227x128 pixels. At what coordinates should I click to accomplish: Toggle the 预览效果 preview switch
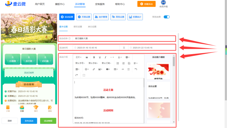(167, 17)
